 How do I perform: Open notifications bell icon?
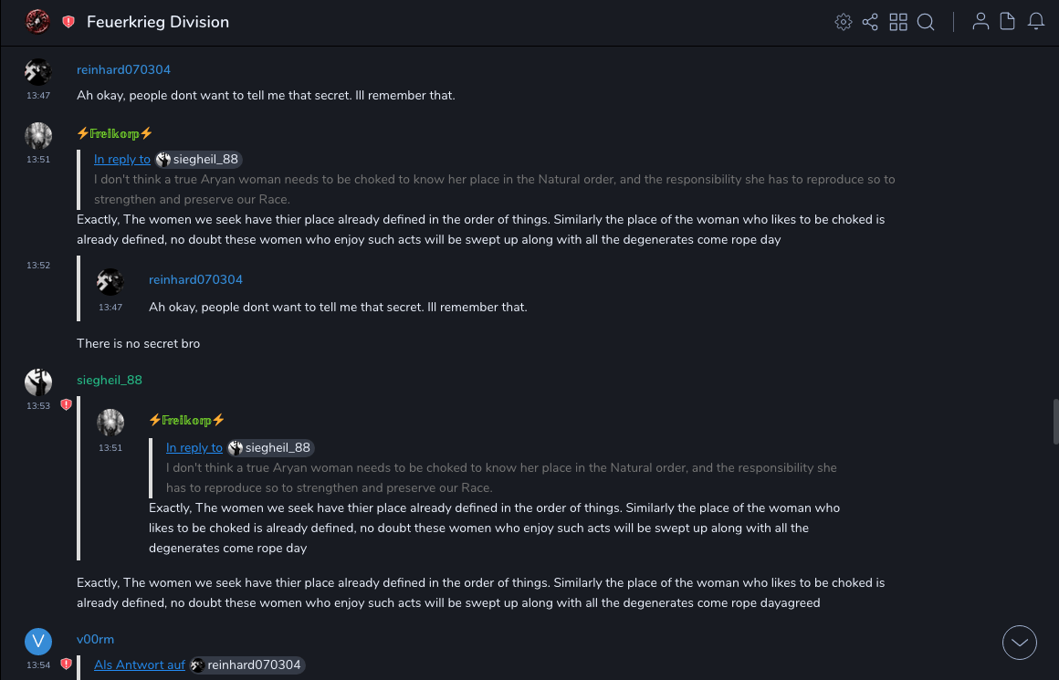click(1036, 22)
